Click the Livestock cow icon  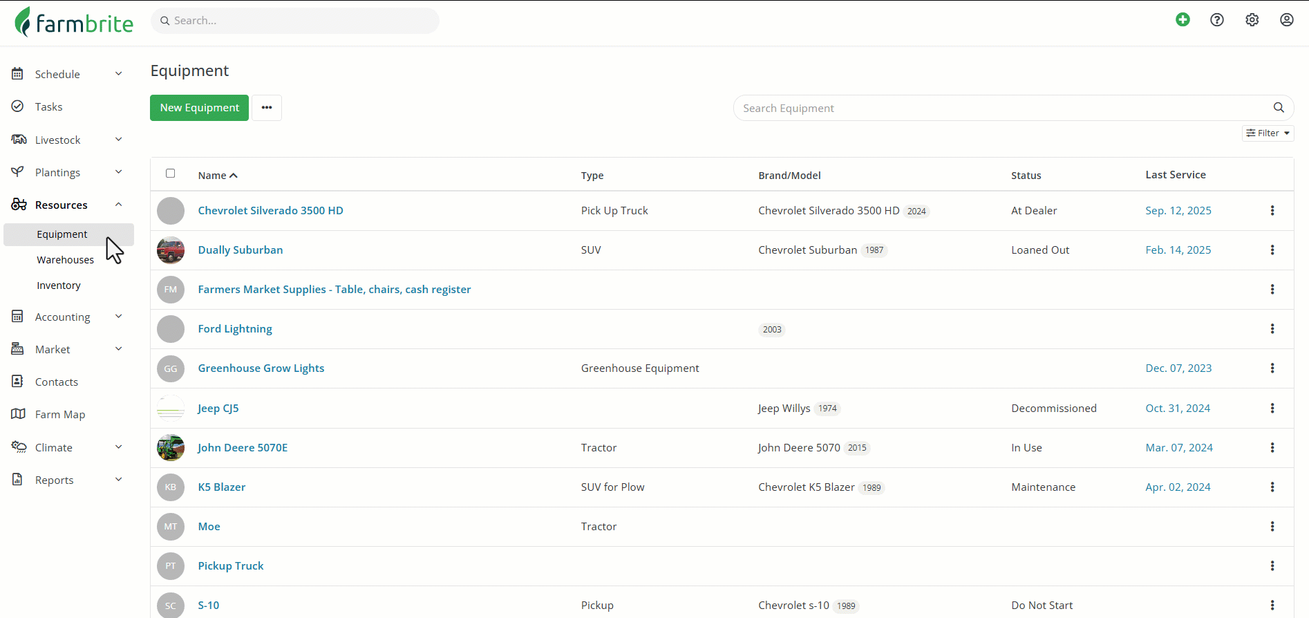19,140
